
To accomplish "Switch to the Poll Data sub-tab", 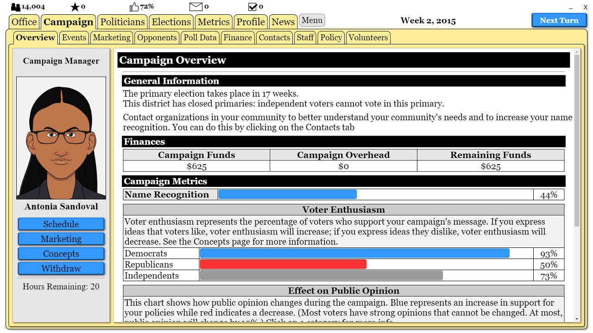I will 200,37.
